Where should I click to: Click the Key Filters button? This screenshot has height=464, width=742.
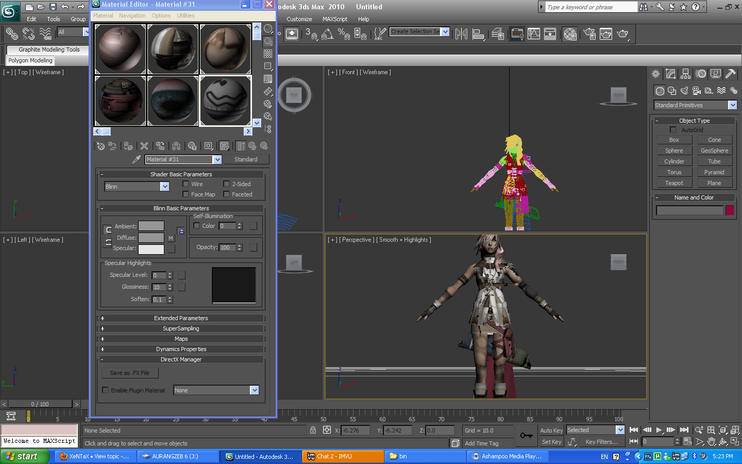coord(601,442)
